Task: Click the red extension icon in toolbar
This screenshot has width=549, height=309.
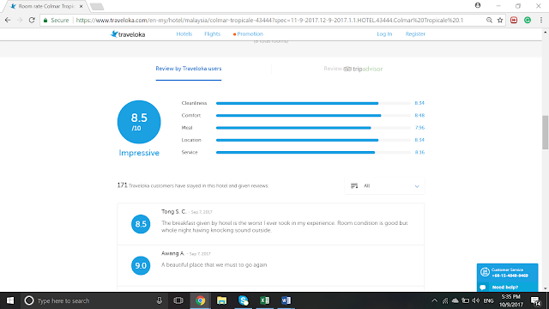Action: [514, 21]
